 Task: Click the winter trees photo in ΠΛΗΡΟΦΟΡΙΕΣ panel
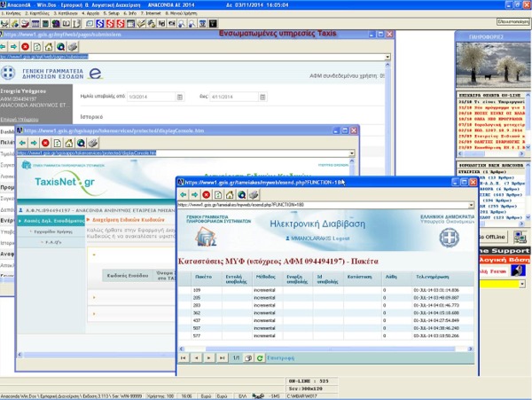point(493,65)
